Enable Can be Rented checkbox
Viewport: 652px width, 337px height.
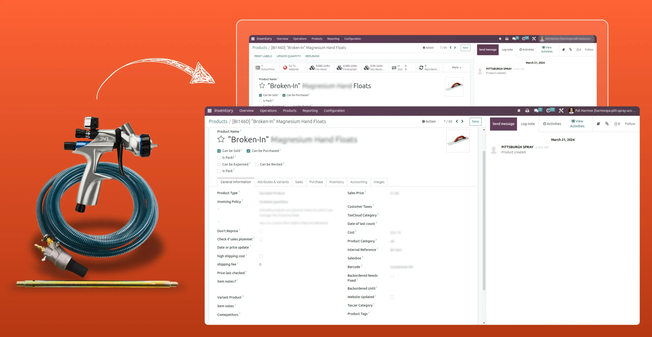tap(256, 164)
